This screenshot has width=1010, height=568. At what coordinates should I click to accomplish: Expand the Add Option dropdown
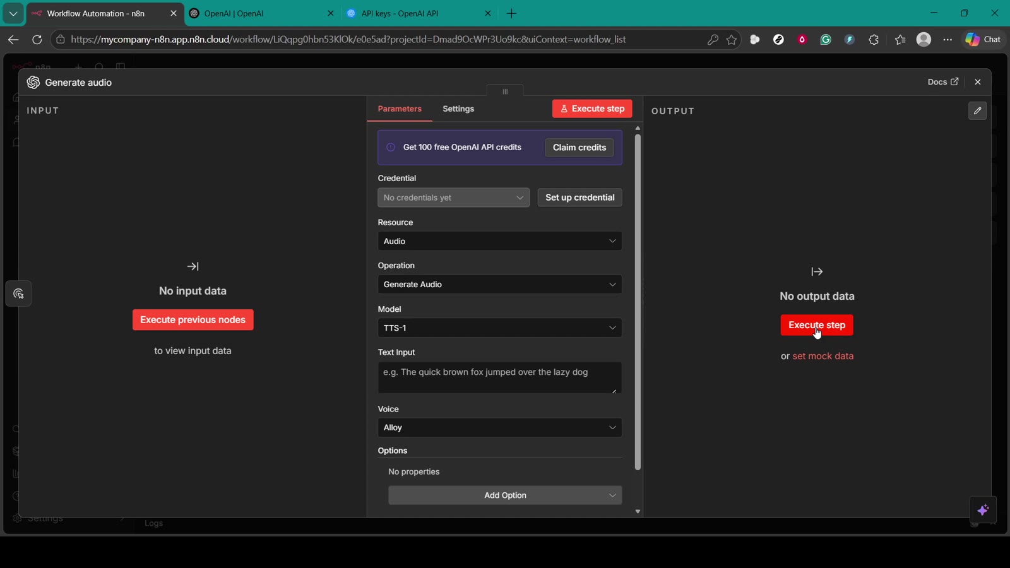(505, 495)
